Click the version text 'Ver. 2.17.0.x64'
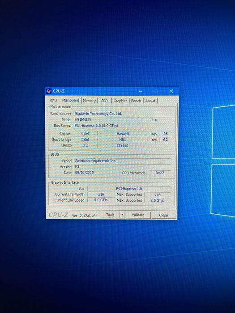The width and height of the screenshot is (235, 313). click(x=85, y=216)
